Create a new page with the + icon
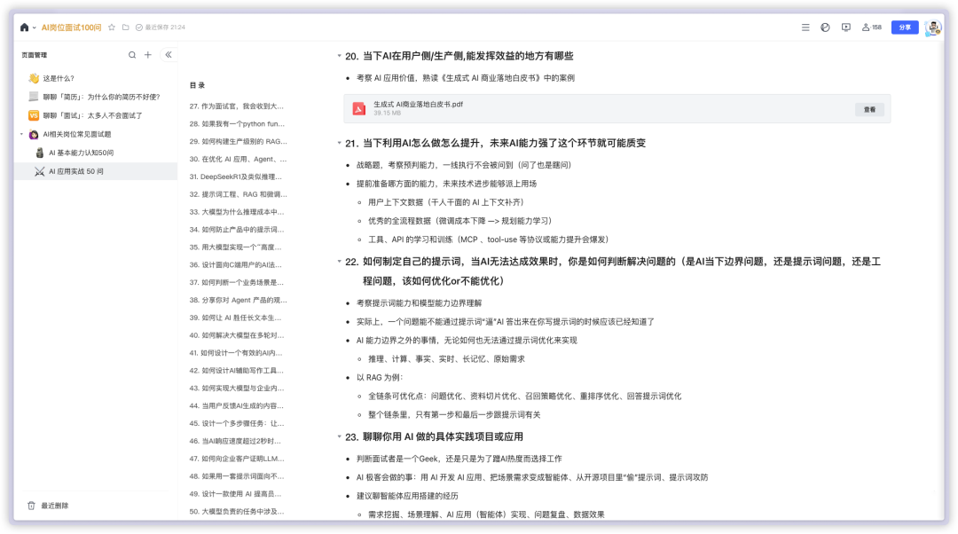The image size is (958, 534). tap(148, 54)
